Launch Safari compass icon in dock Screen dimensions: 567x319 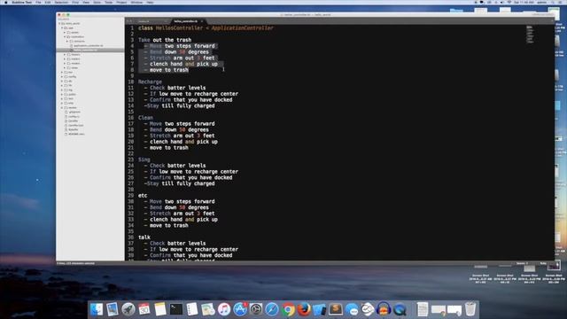[x=272, y=309]
